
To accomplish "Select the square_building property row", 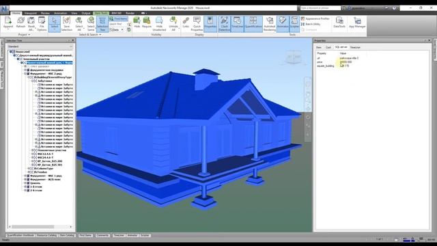I will tap(371, 66).
